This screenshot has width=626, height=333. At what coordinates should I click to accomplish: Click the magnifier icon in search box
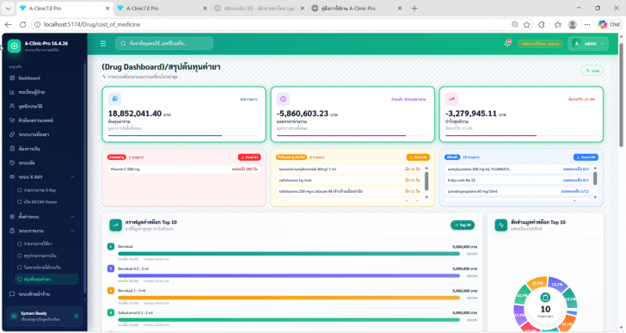[x=123, y=44]
